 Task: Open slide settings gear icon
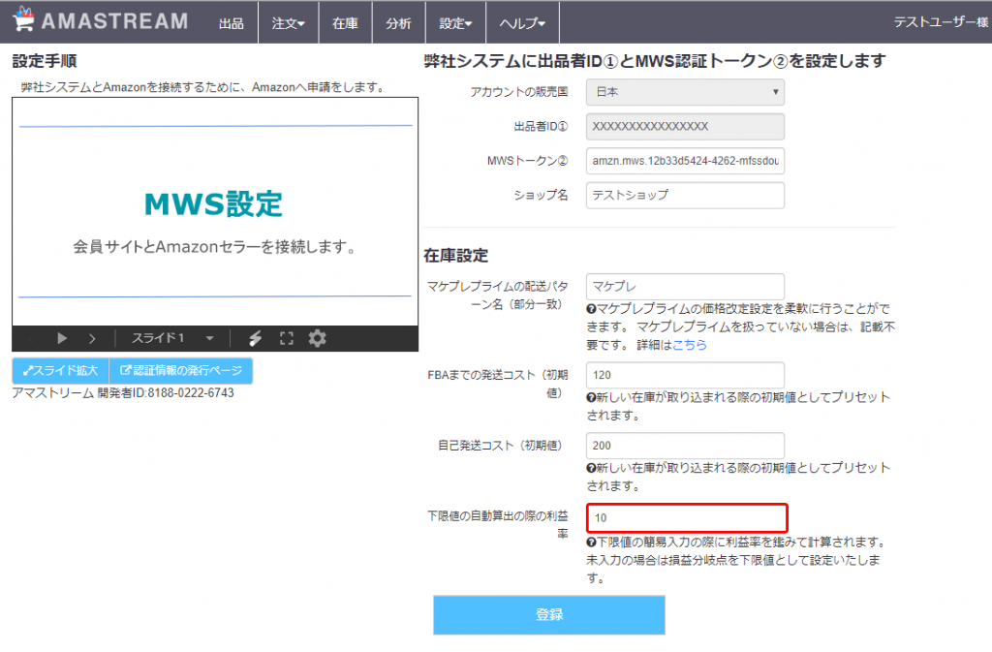(317, 338)
